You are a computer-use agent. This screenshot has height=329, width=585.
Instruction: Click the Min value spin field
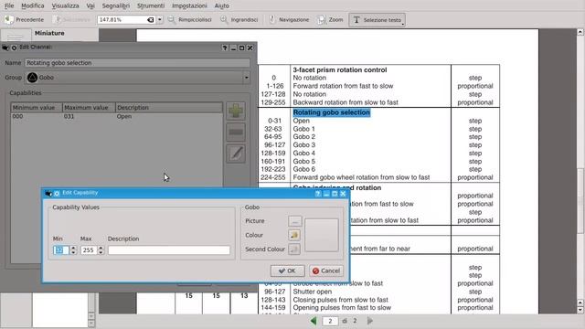click(x=61, y=249)
